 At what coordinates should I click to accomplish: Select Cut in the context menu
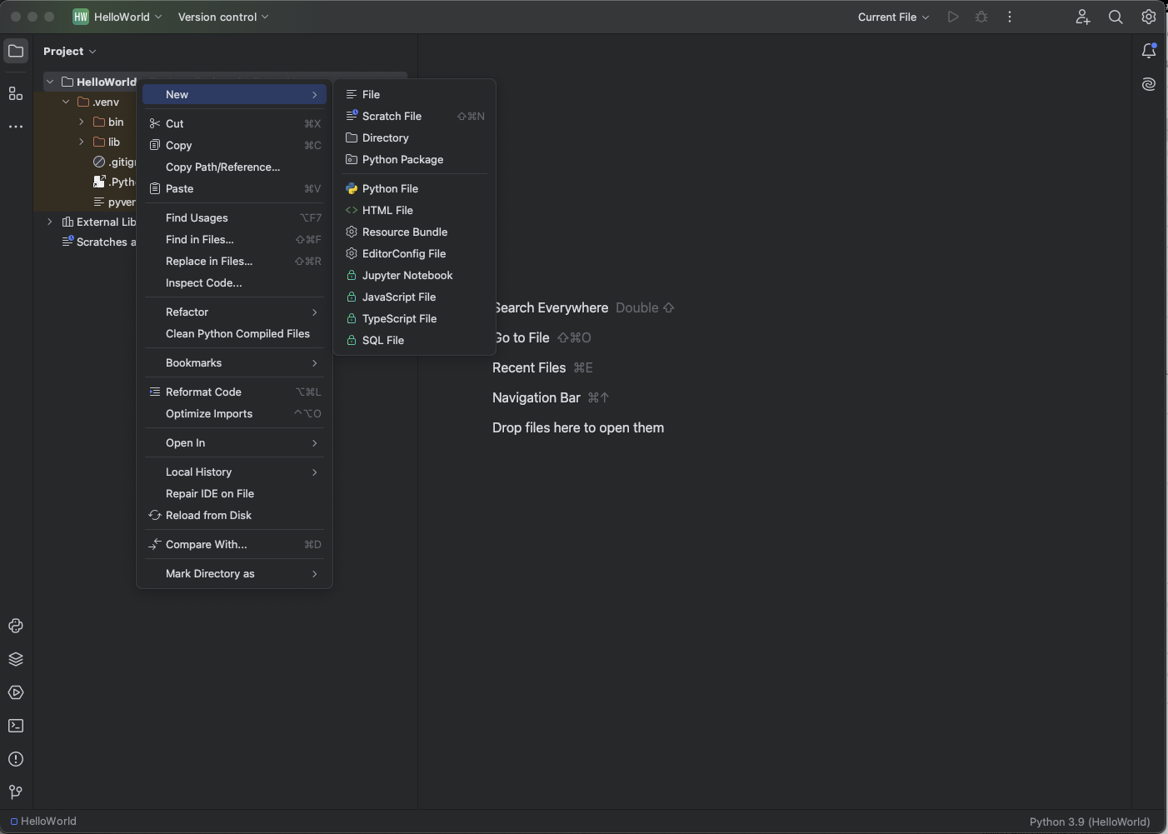[x=234, y=123]
